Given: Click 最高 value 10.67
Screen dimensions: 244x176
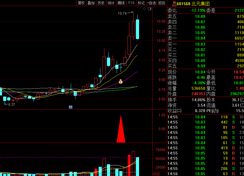Looking at the screenshot, I should click(x=239, y=77).
